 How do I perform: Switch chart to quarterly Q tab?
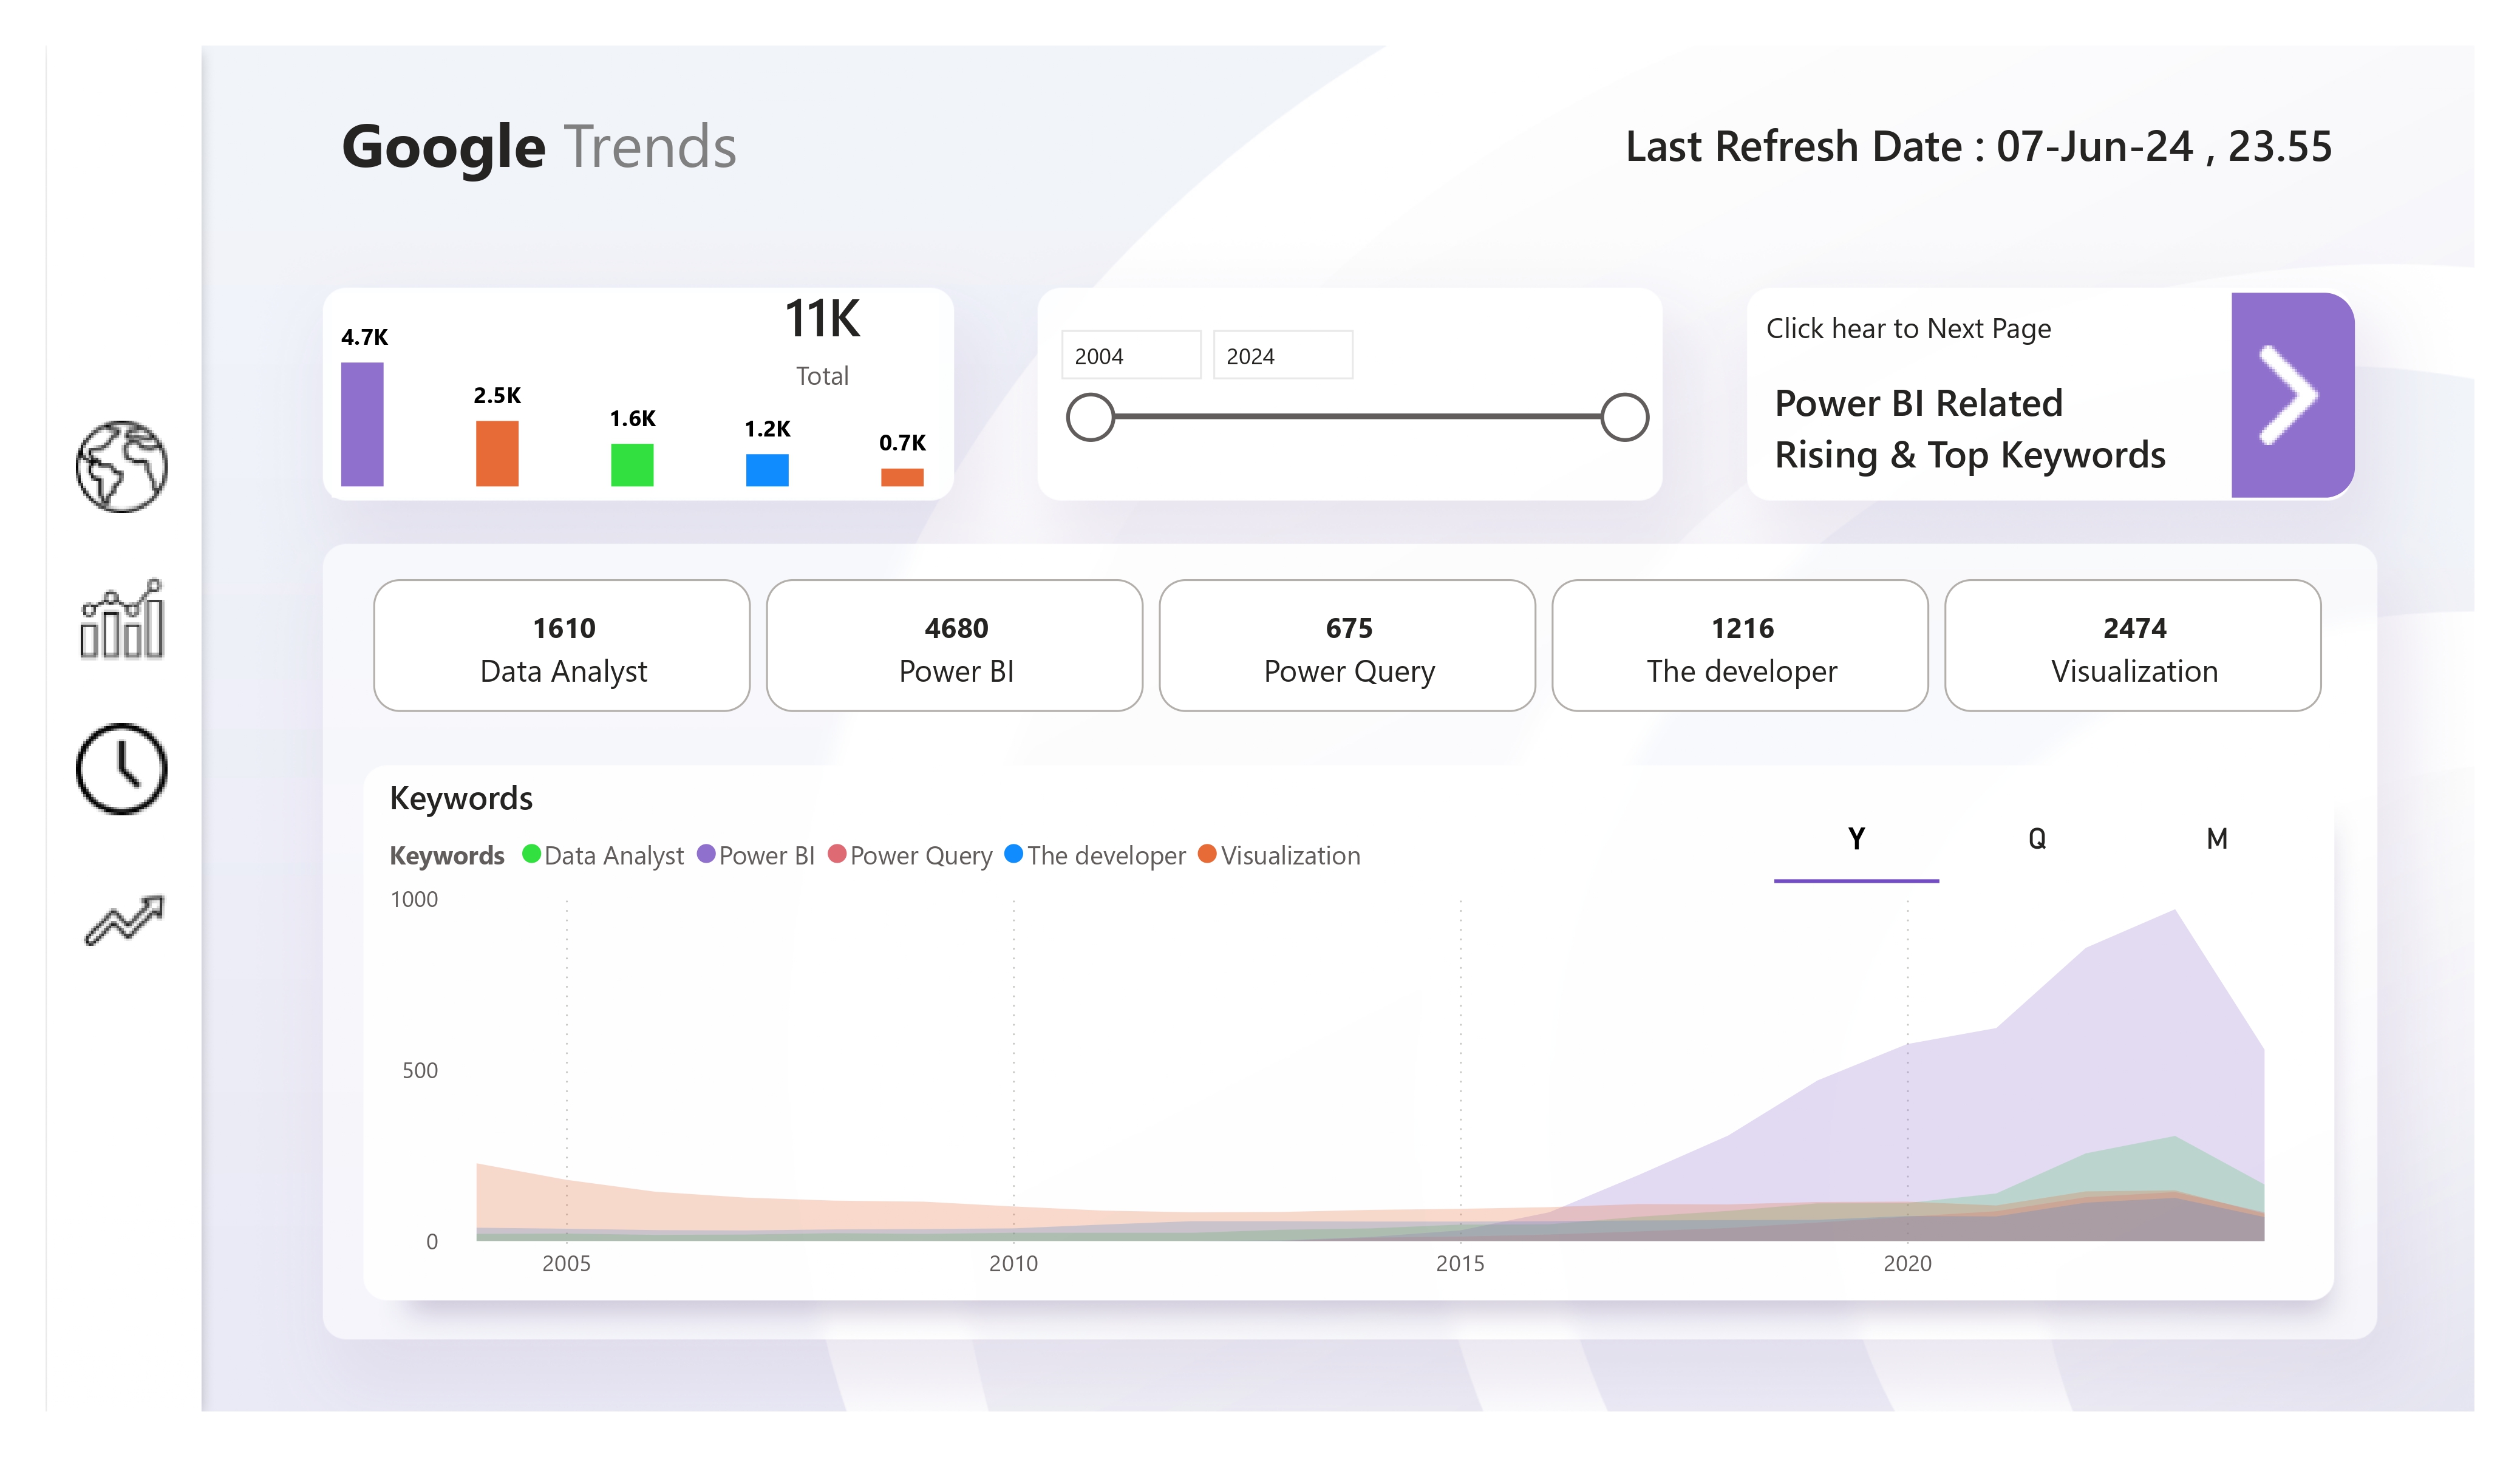tap(2037, 840)
